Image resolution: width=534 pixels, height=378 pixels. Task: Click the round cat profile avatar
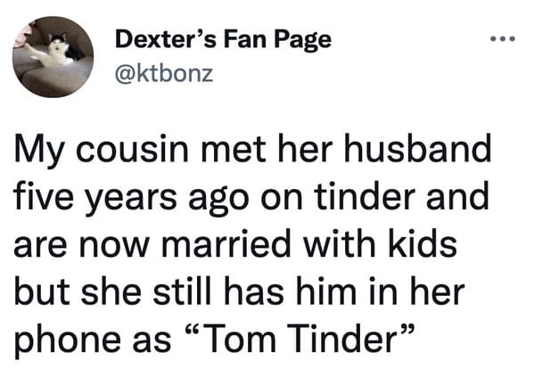[x=53, y=57]
